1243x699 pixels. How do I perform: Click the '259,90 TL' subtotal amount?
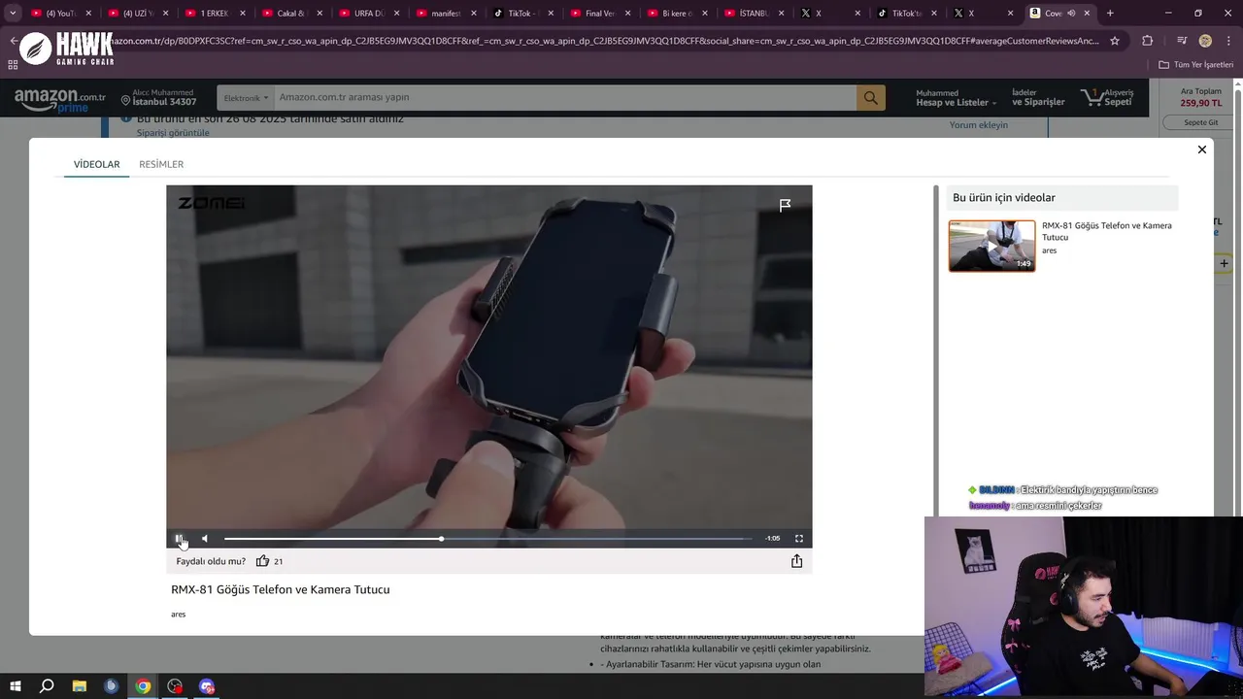tap(1201, 103)
